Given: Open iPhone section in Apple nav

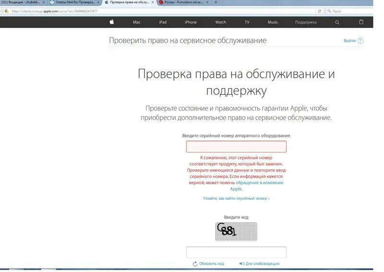Looking at the screenshot, I should (x=191, y=22).
